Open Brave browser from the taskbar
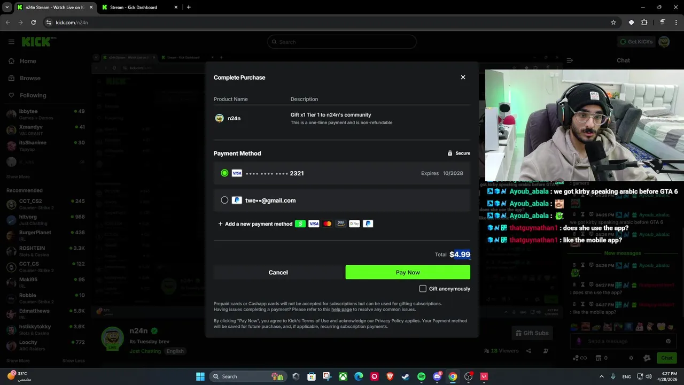This screenshot has width=684, height=385. click(390, 376)
